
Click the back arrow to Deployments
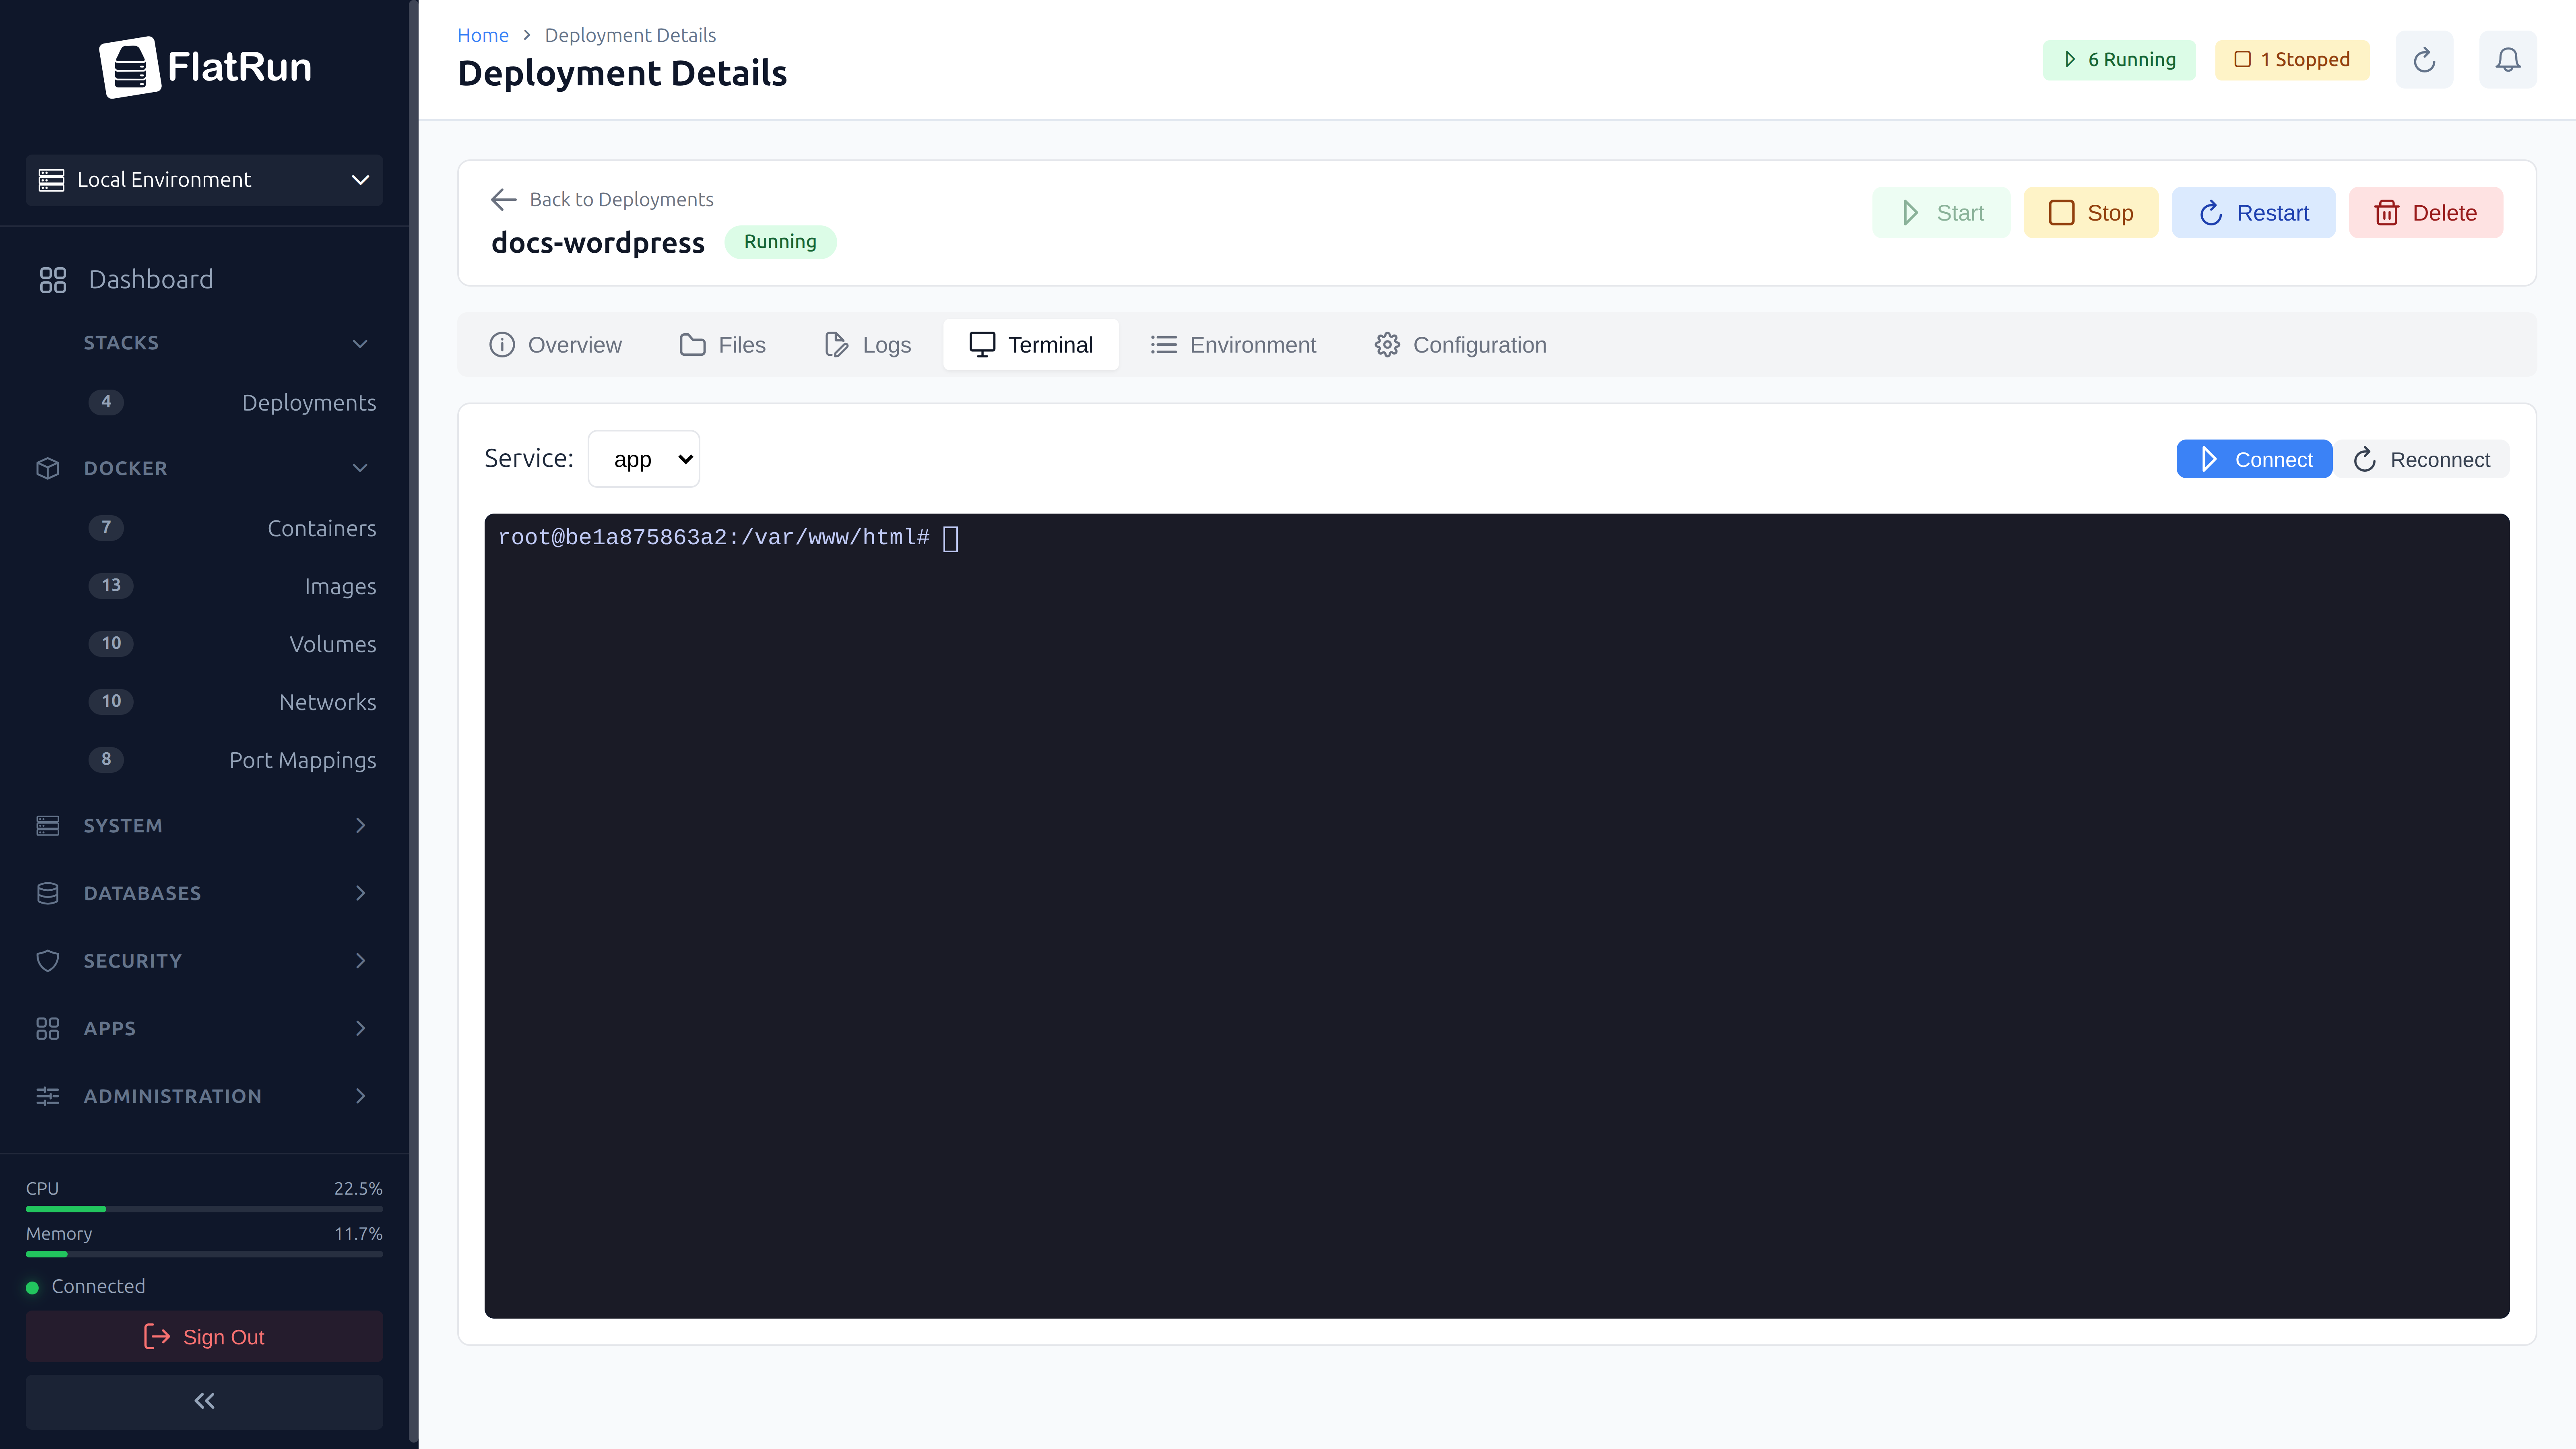coord(503,199)
